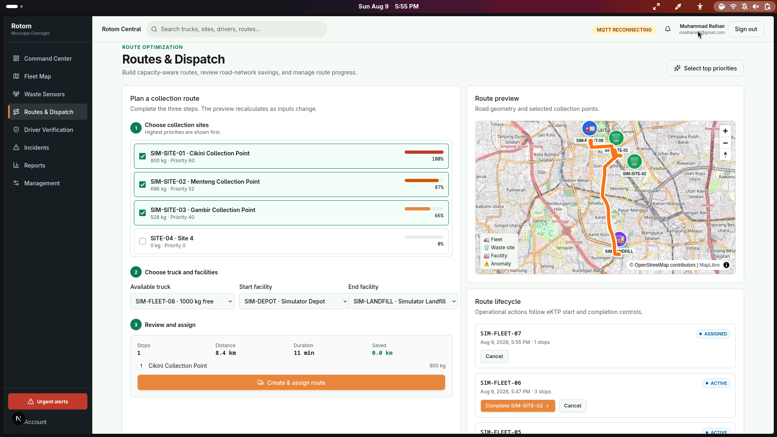This screenshot has width=777, height=437.
Task: Open the End facility dropdown
Action: pos(403,301)
